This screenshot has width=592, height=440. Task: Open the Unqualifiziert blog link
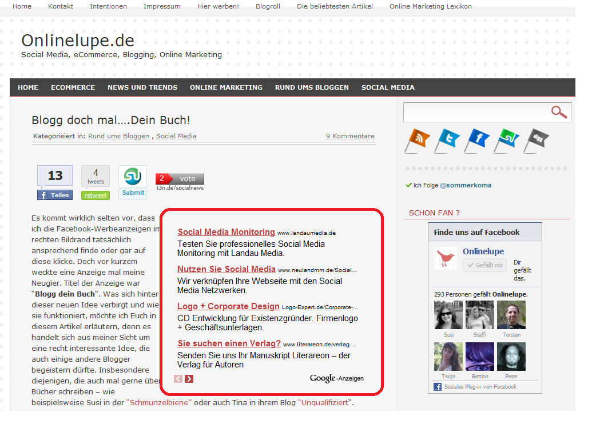pos(325,403)
